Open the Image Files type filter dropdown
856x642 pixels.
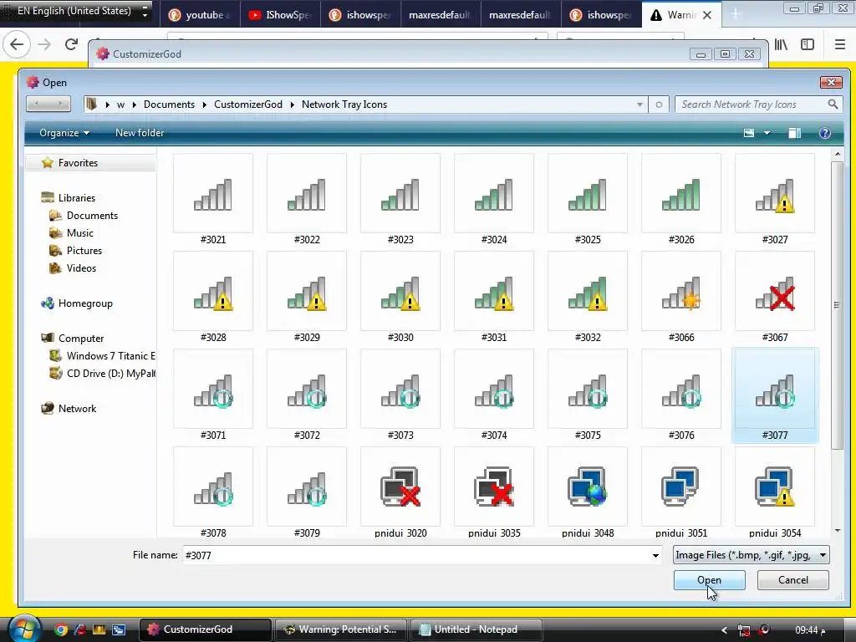click(x=752, y=555)
